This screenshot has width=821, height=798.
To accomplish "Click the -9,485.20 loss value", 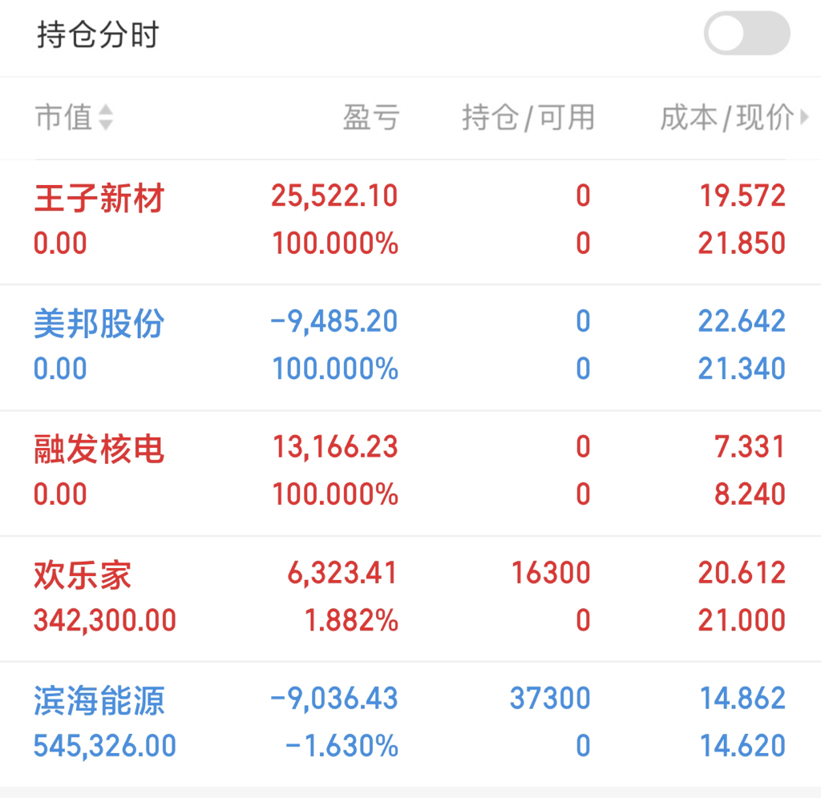I will click(334, 321).
